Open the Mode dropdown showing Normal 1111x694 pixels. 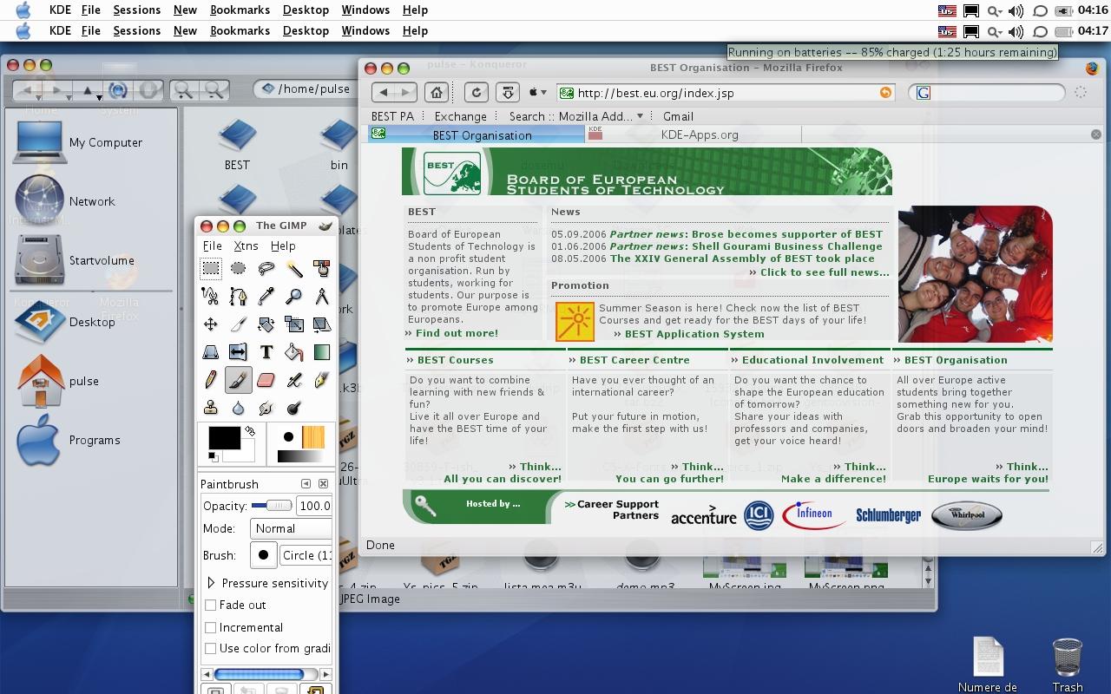coord(292,528)
